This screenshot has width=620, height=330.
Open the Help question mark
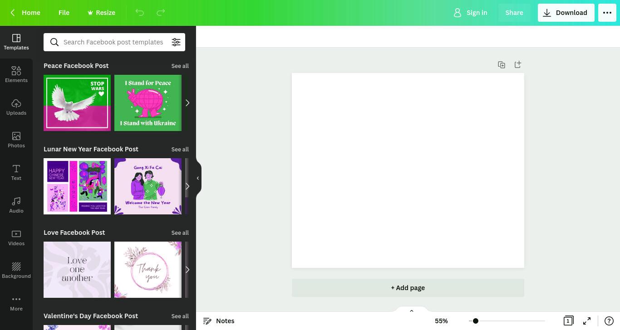[x=609, y=321]
